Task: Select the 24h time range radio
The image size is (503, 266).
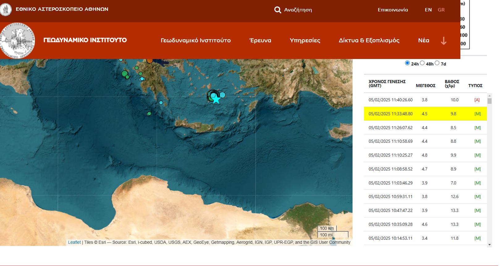Action: [407, 63]
